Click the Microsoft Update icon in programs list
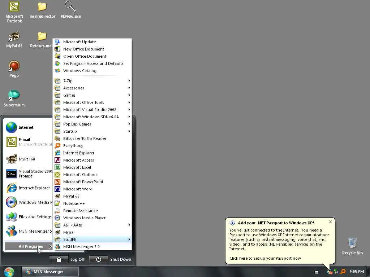 [x=57, y=42]
